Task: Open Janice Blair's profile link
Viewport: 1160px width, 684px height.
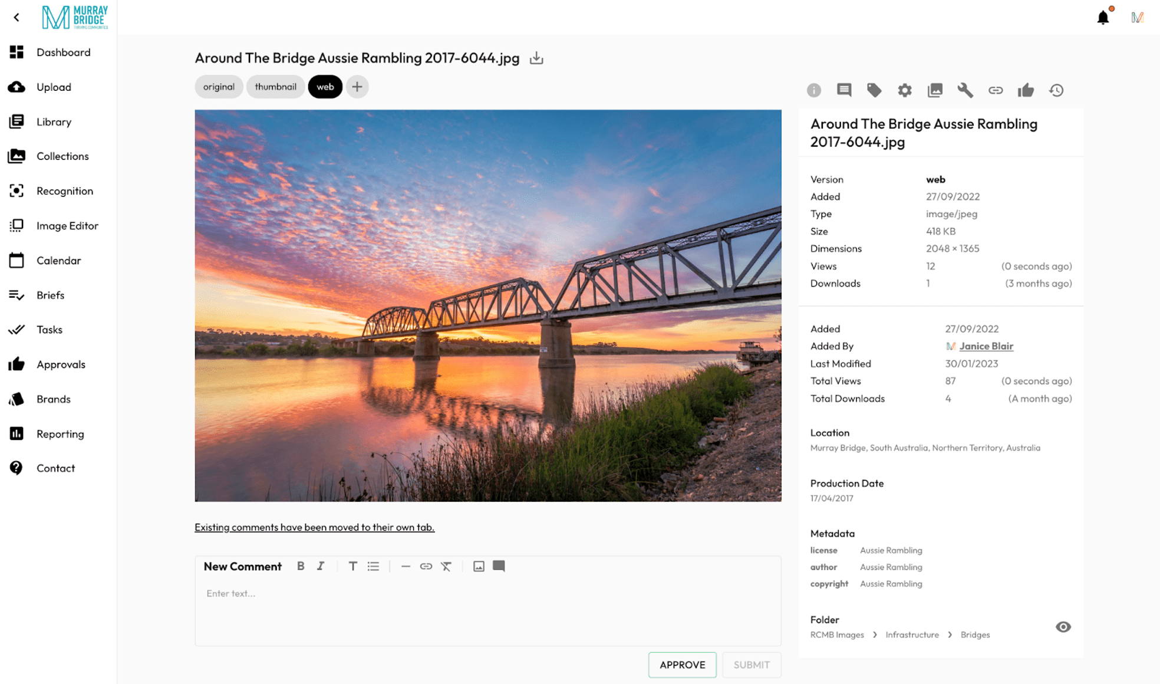Action: (x=986, y=346)
